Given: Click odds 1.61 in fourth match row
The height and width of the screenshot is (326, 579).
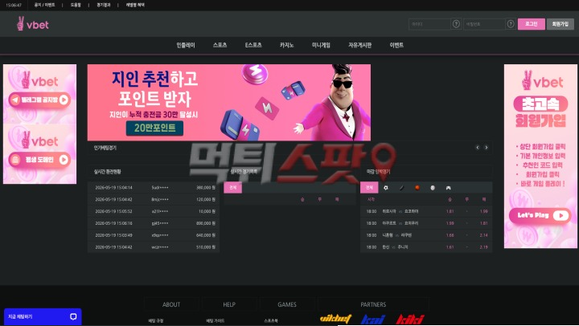Looking at the screenshot, I should (450, 247).
